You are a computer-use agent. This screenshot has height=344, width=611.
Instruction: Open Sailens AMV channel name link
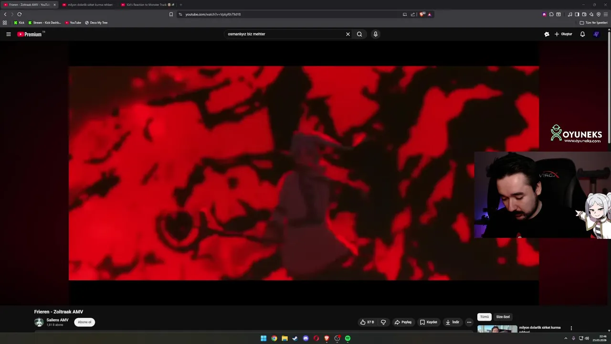point(57,320)
